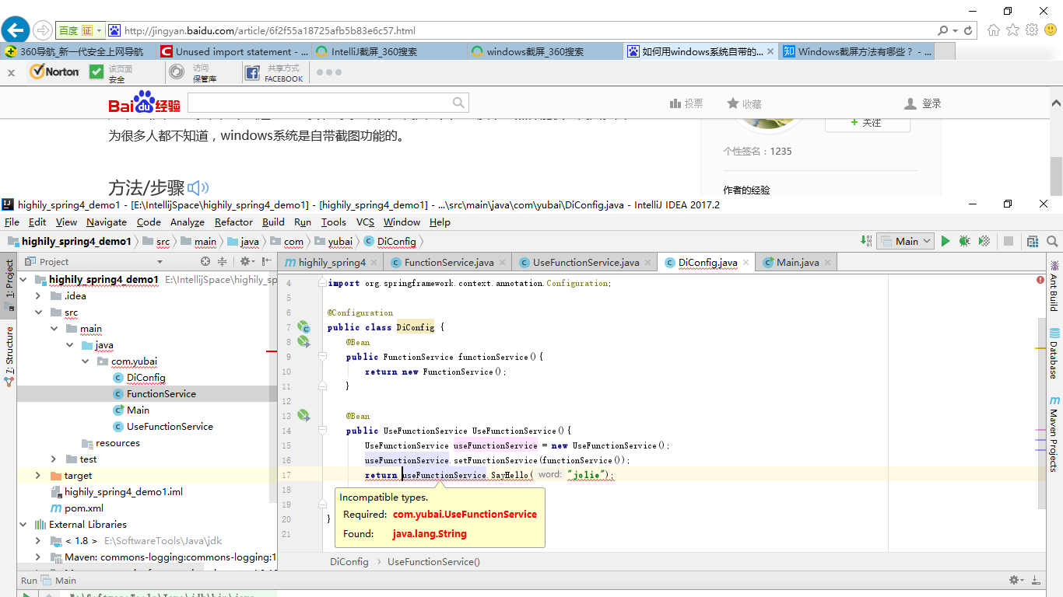Run the Main configuration with green play icon

point(945,242)
